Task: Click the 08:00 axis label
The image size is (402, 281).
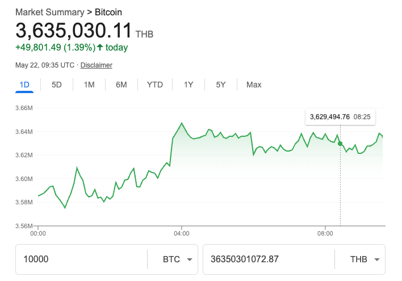Action: [325, 233]
